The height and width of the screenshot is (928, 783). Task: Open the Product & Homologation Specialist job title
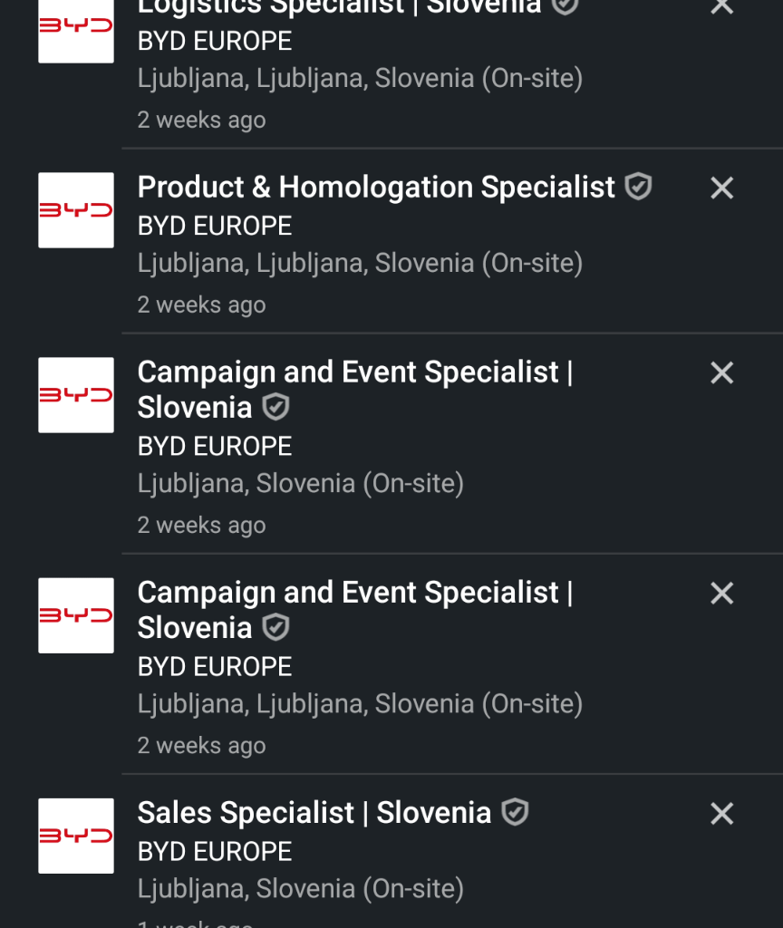pos(376,188)
